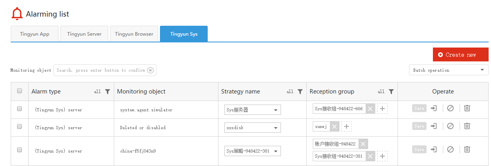Click the Create new button
This screenshot has width=491, height=166.
(460, 55)
